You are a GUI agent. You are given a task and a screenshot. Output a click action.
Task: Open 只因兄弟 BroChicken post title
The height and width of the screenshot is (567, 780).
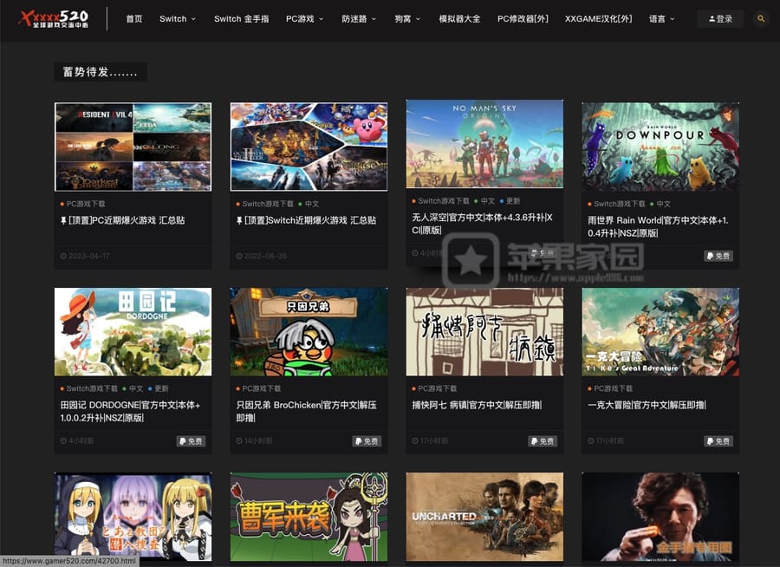click(x=307, y=411)
